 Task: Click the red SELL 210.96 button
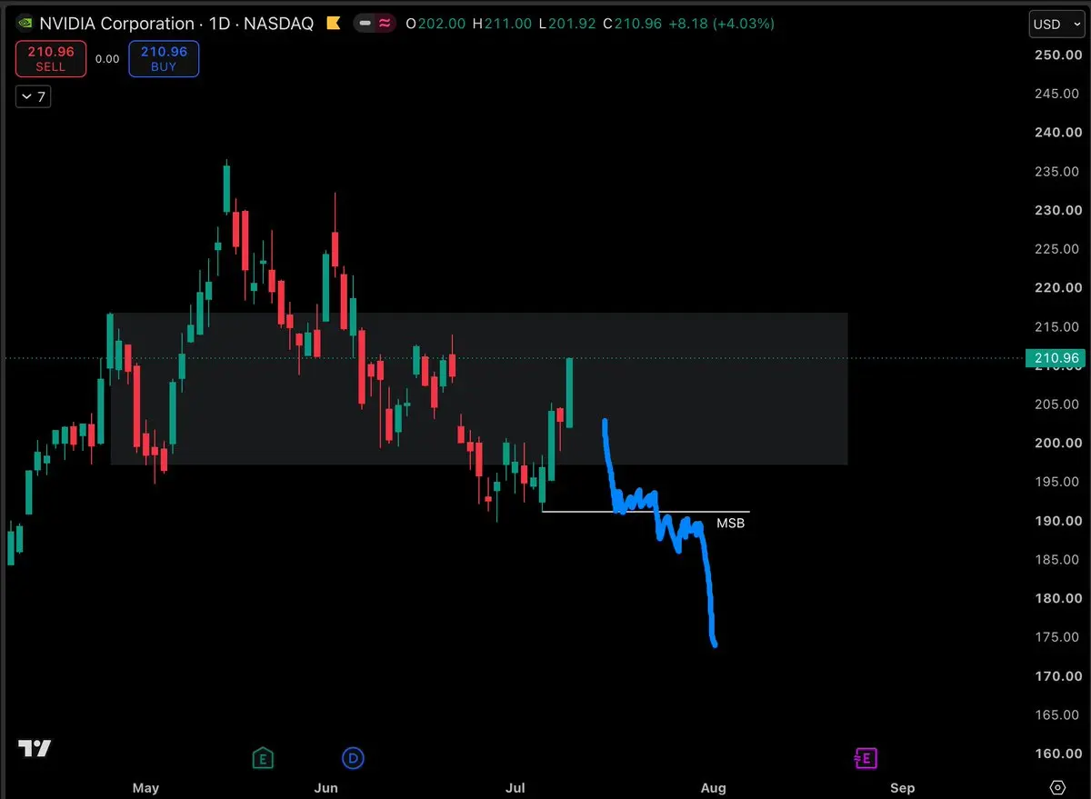pyautogui.click(x=51, y=59)
